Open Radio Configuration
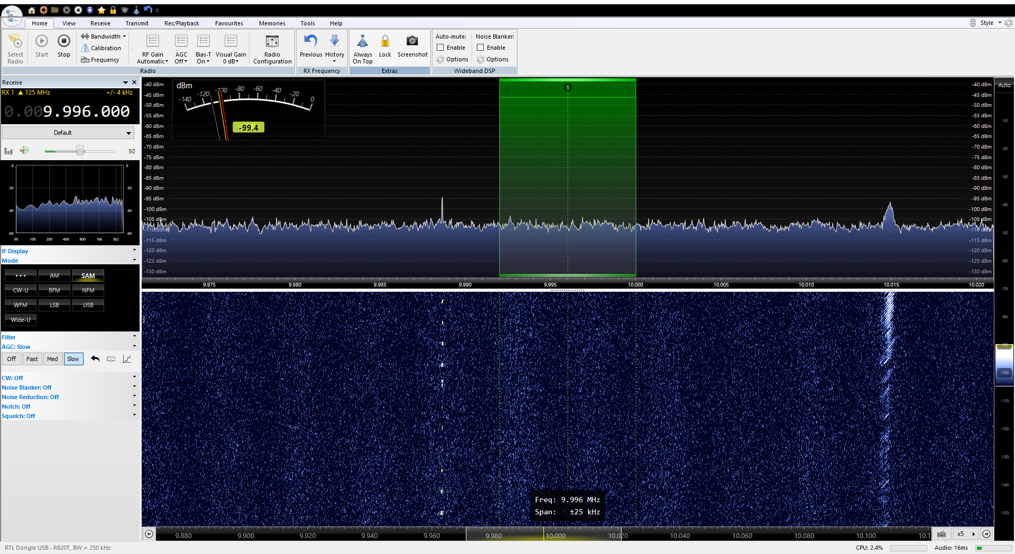 272,42
